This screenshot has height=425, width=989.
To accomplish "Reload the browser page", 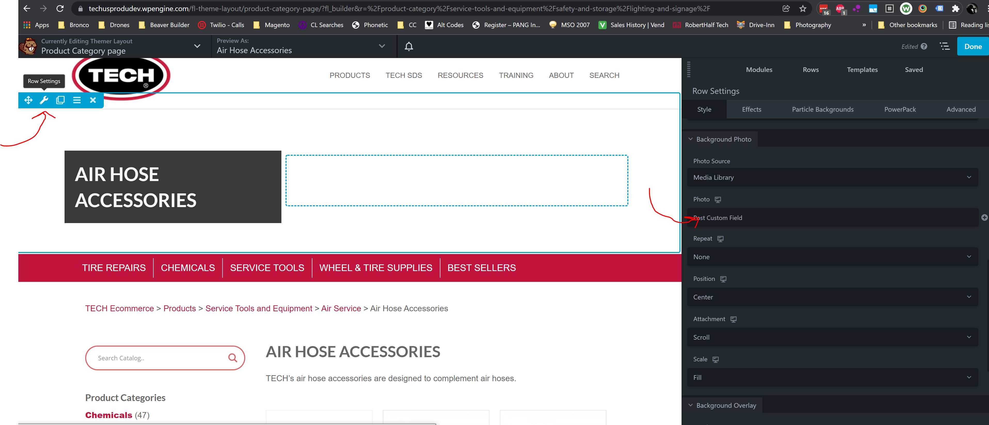I will pos(60,9).
